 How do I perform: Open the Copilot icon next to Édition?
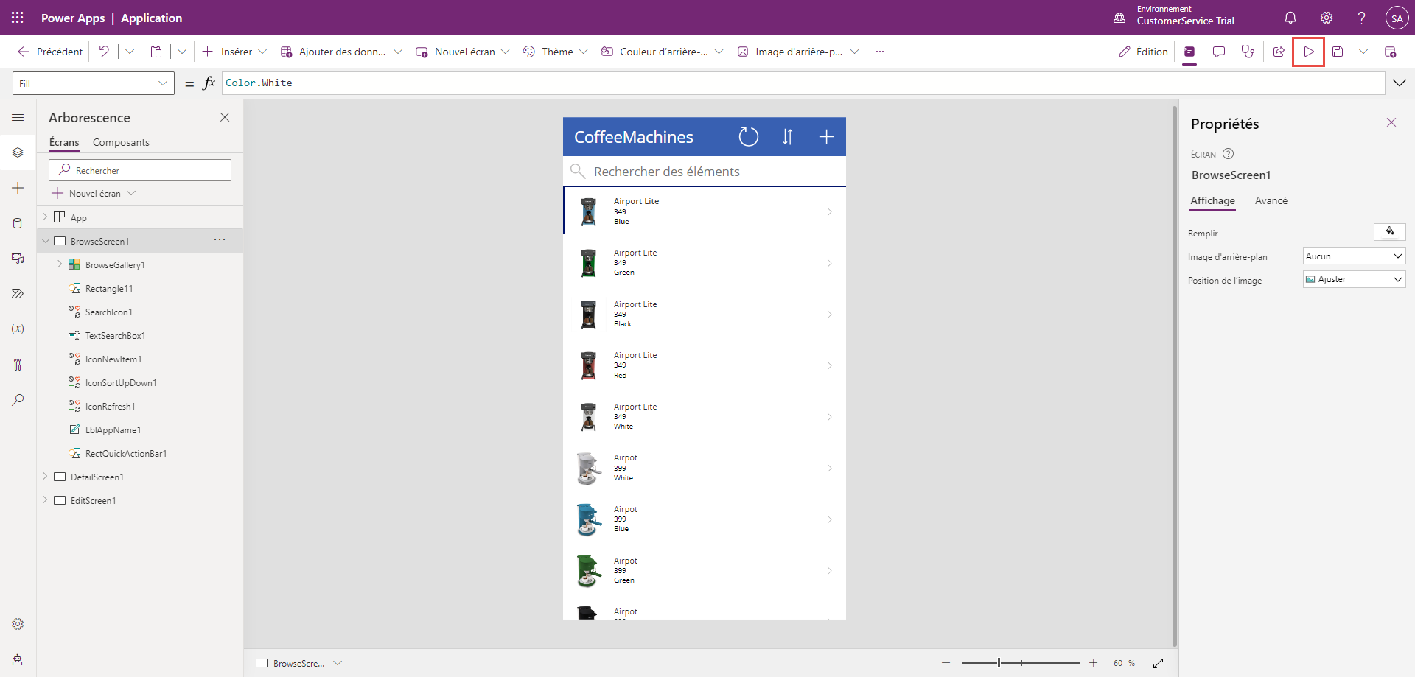pyautogui.click(x=1189, y=52)
